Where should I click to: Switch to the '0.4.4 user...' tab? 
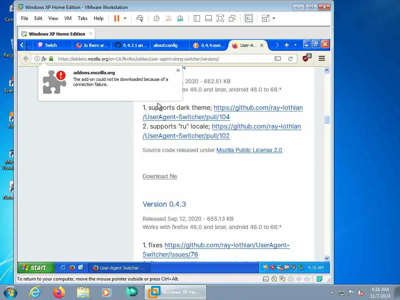[x=209, y=45]
